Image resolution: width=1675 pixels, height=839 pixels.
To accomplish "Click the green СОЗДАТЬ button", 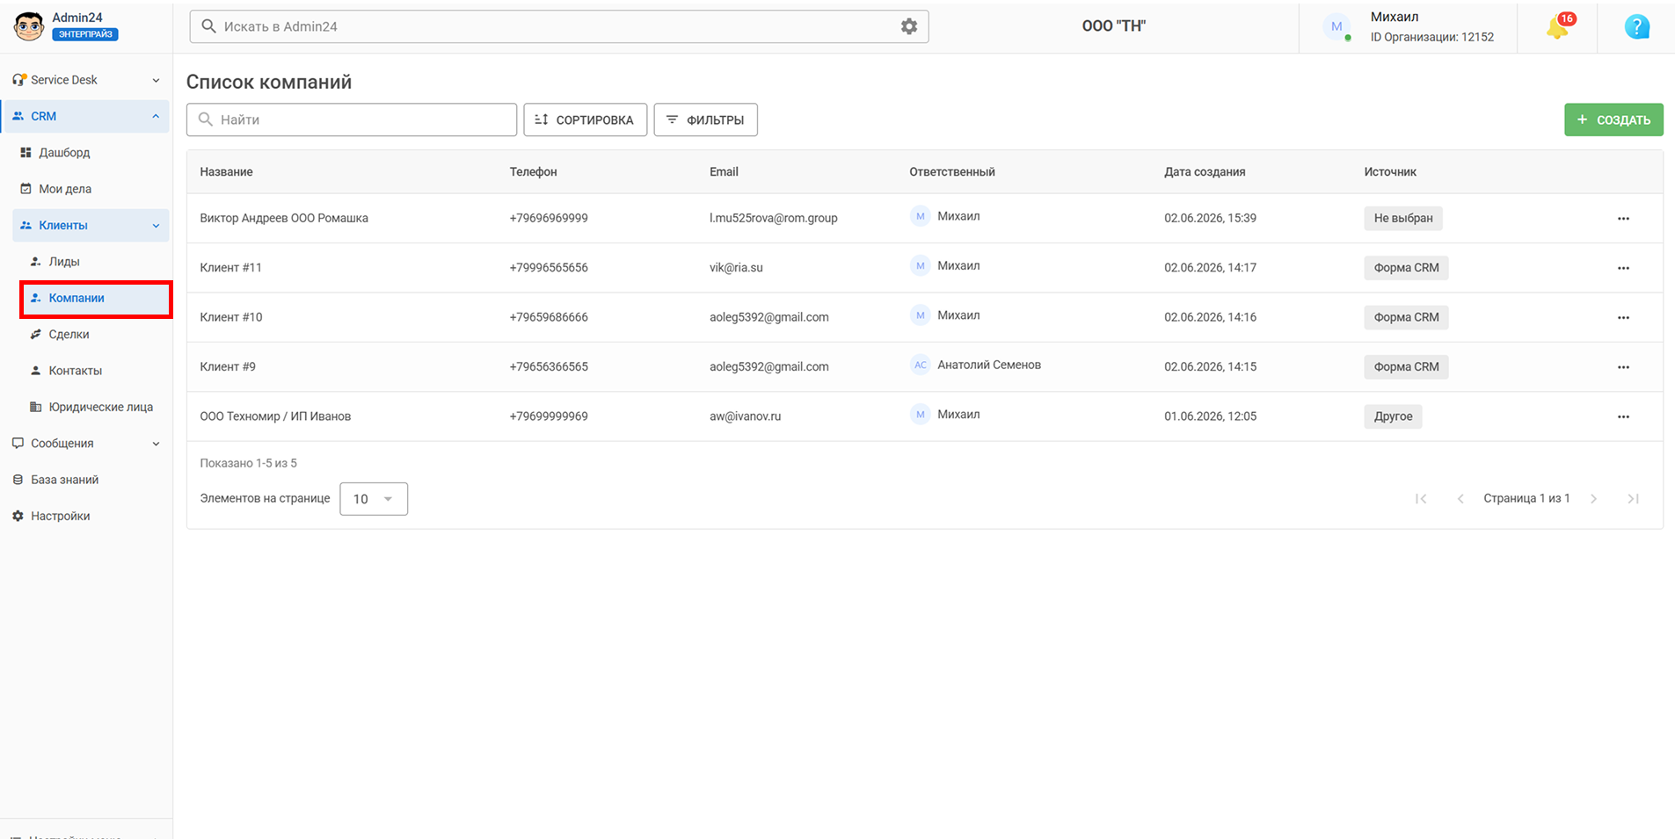I will coord(1613,119).
